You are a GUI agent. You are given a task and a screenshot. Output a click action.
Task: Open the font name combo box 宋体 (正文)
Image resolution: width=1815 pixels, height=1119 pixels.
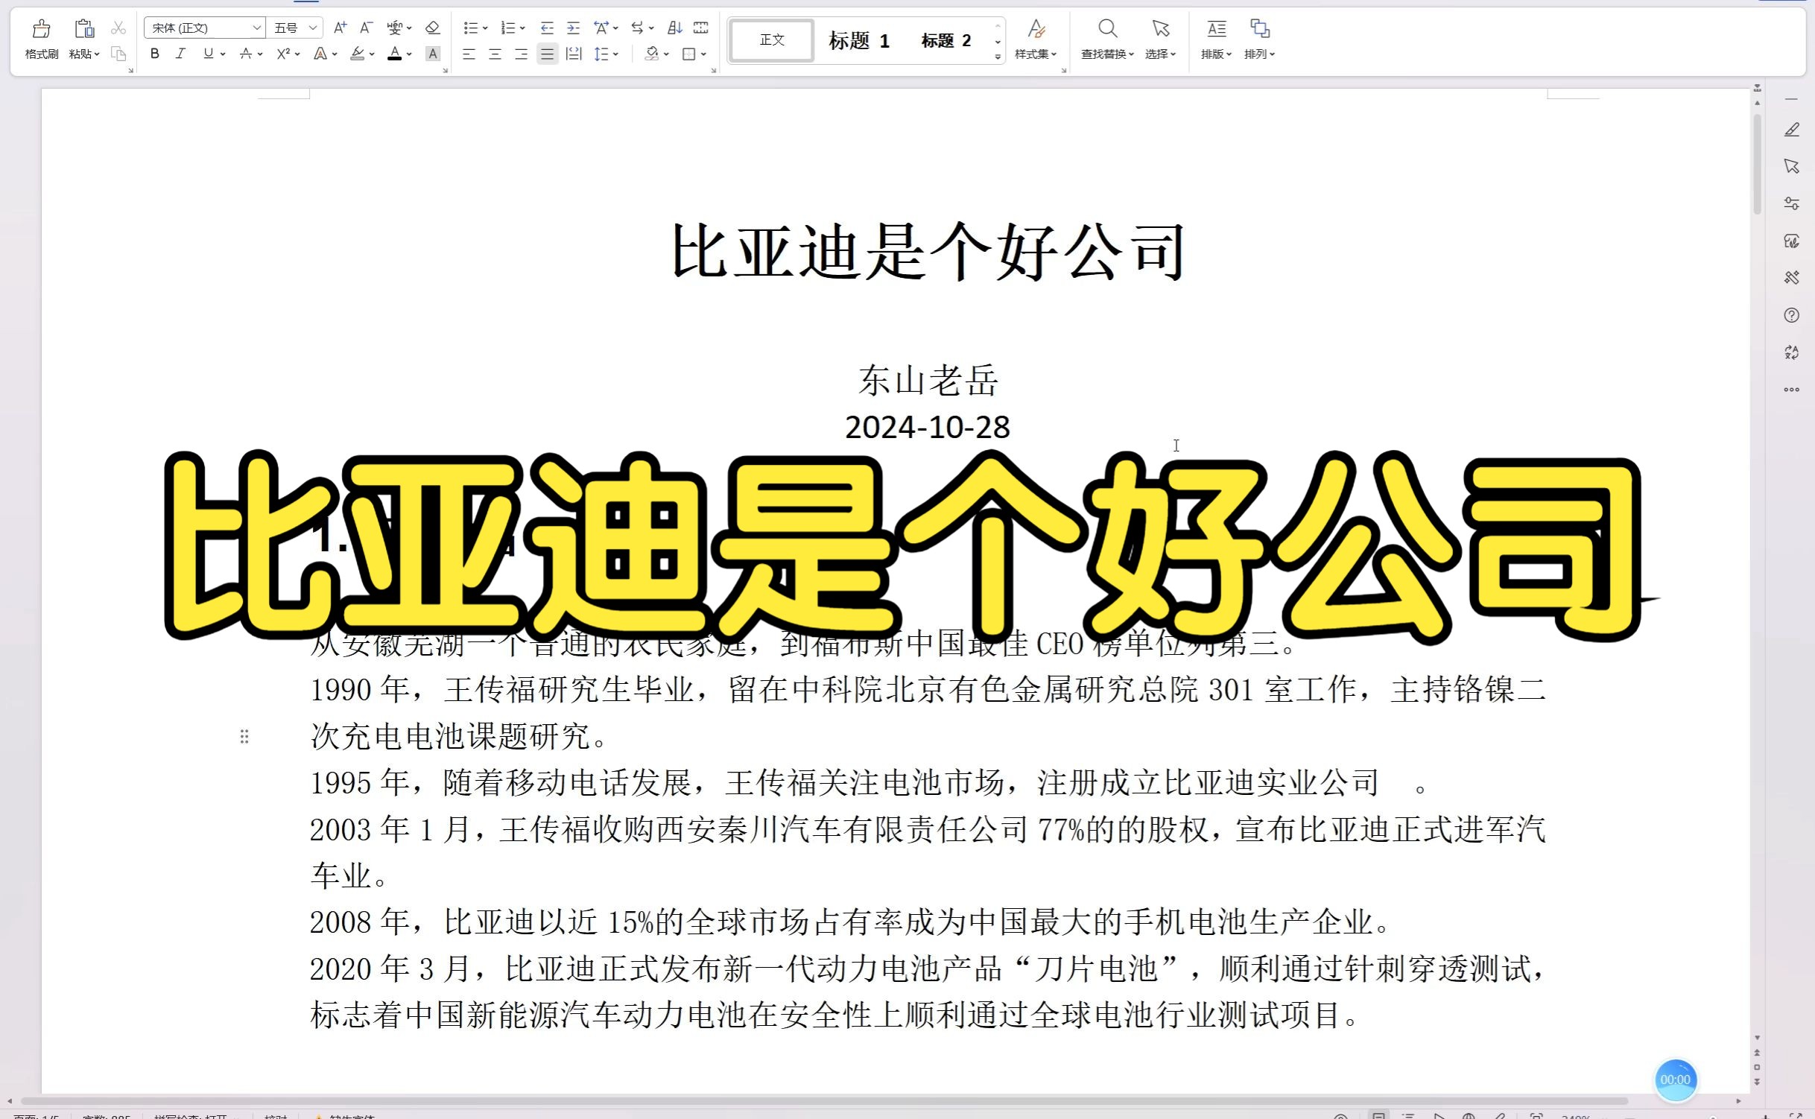coord(204,28)
